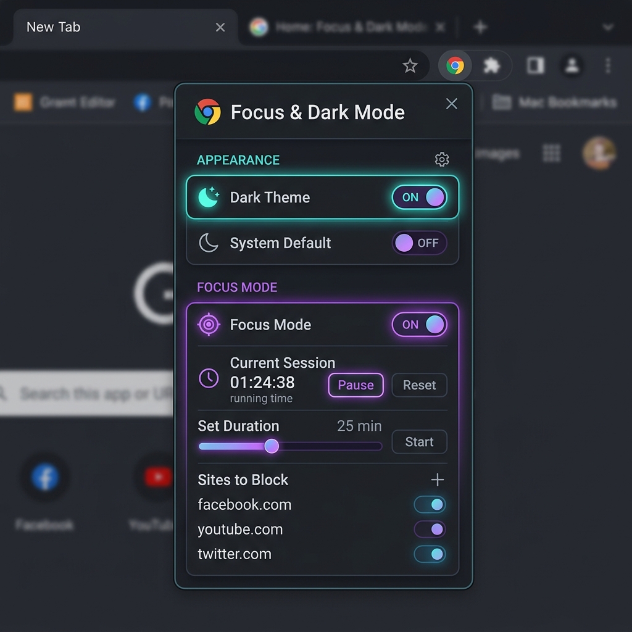632x632 pixels.
Task: Click the Google search input box
Action: [x=86, y=393]
